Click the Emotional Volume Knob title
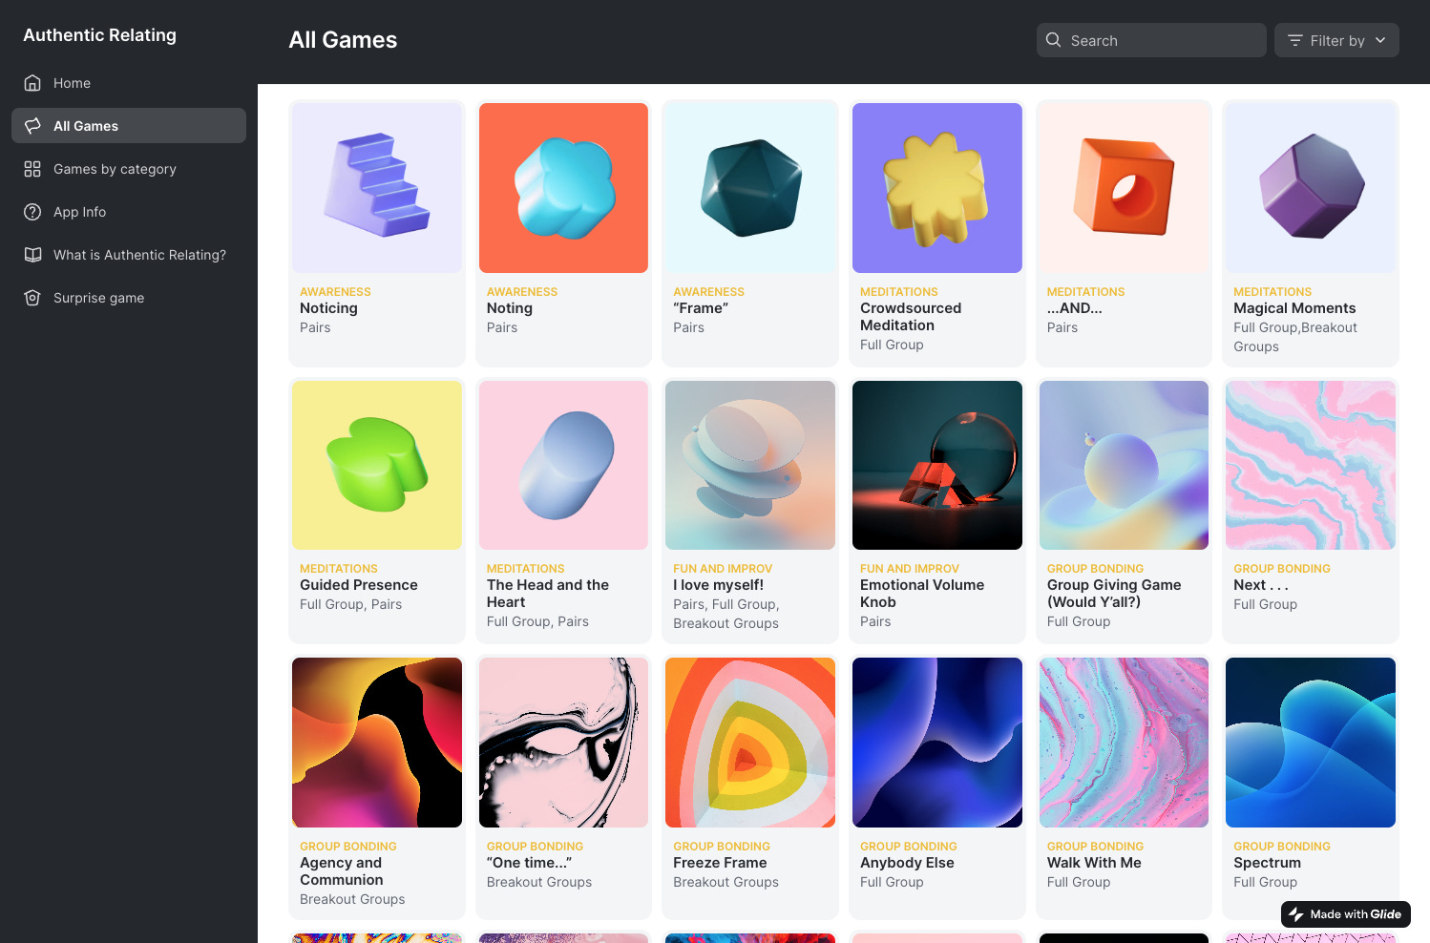The height and width of the screenshot is (943, 1430). tap(922, 594)
